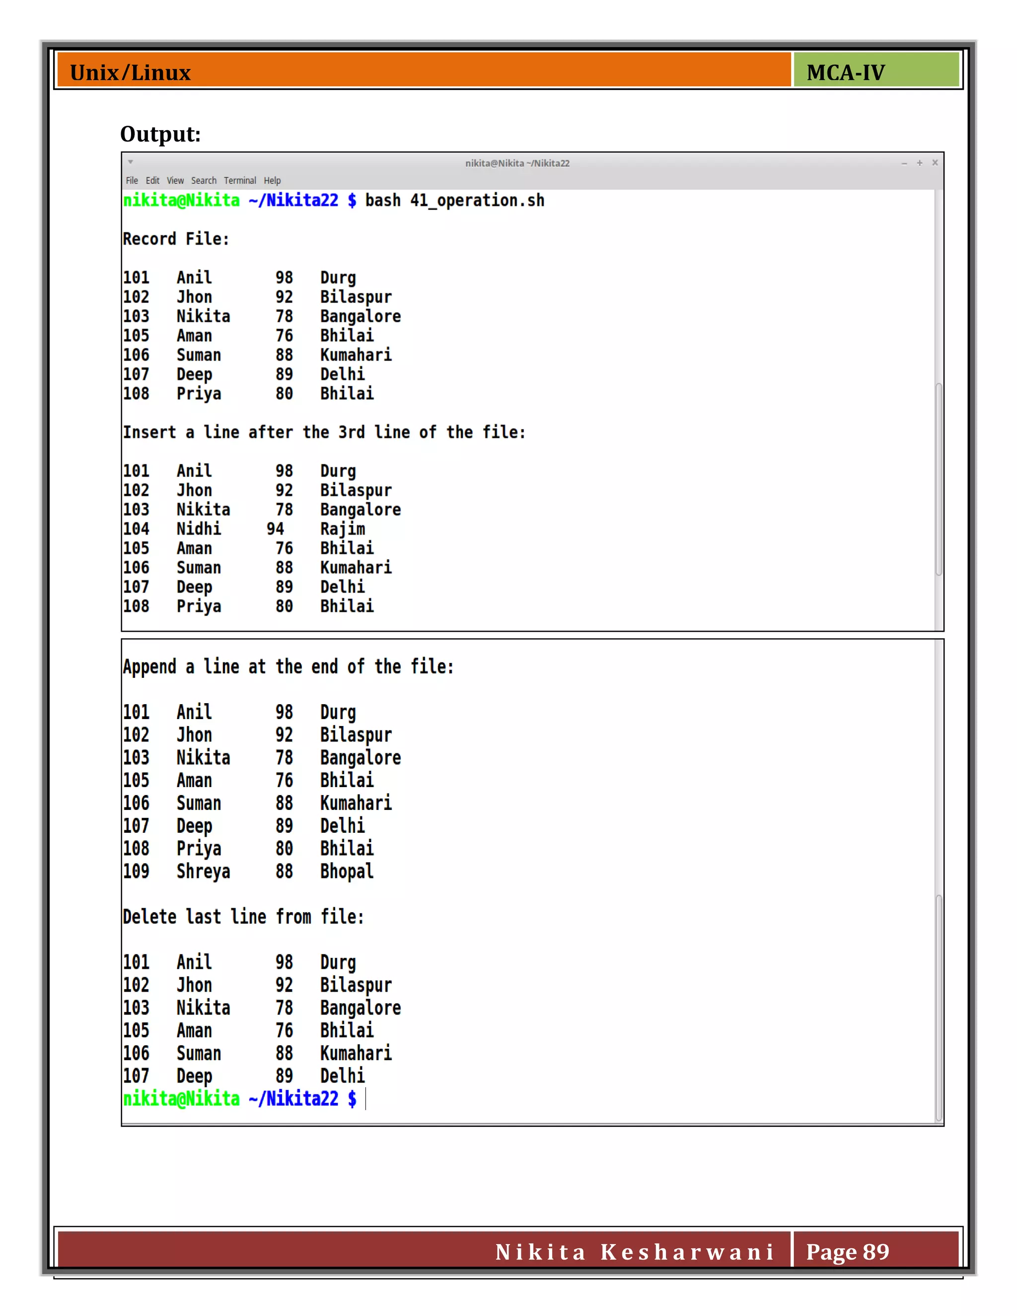Open the Help menu
Screen dimensions: 1017x1316
pos(272,180)
